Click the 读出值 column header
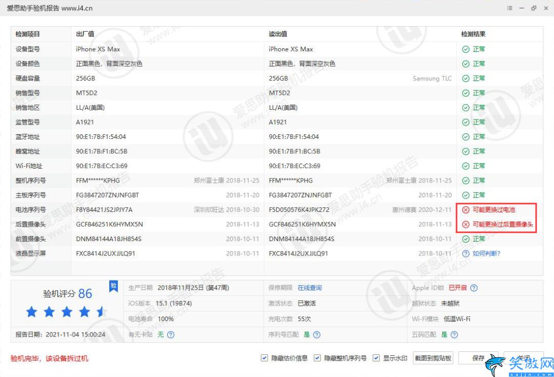554x377 pixels. coord(278,34)
